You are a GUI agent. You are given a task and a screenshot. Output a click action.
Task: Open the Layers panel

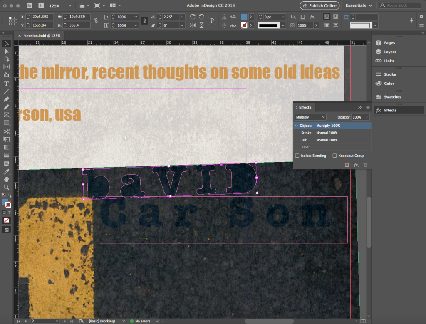[390, 52]
